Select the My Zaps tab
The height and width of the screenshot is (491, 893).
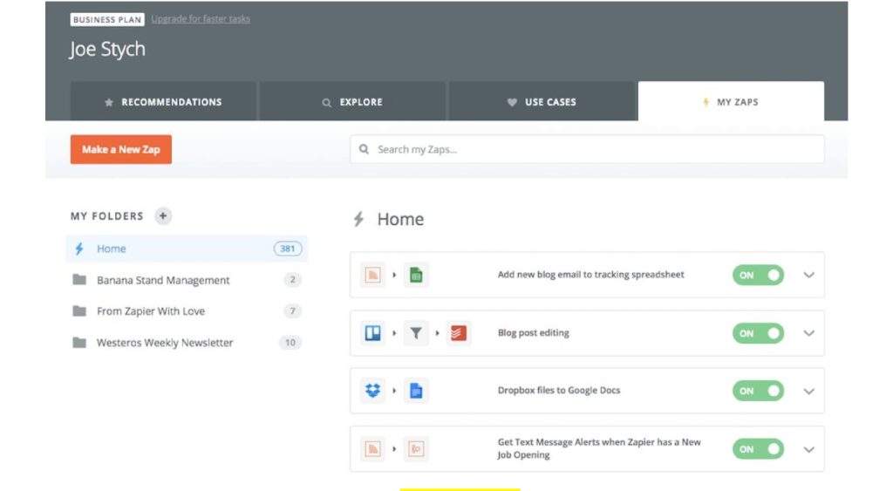point(731,101)
